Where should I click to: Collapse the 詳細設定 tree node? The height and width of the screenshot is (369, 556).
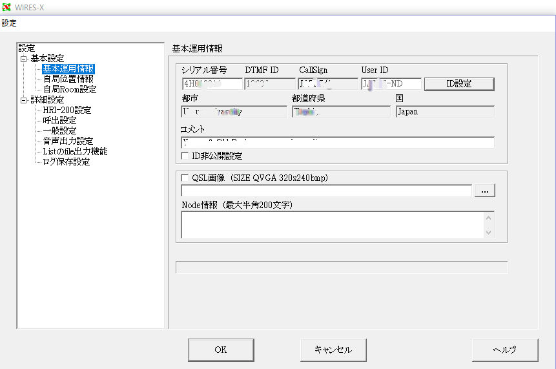[23, 100]
